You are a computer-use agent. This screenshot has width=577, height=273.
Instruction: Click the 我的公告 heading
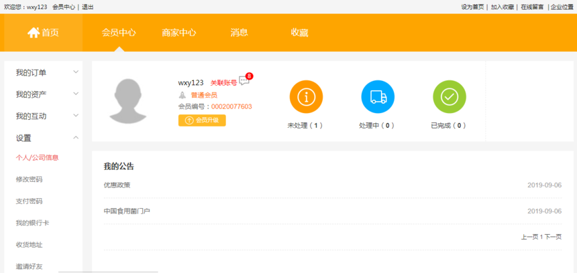(119, 167)
